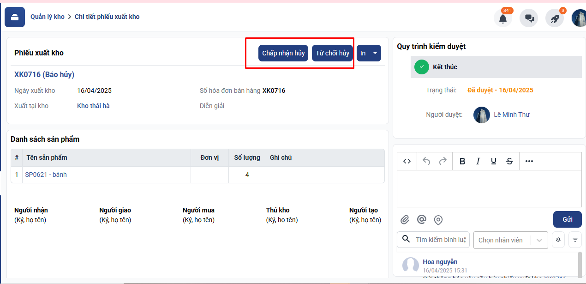This screenshot has width=586, height=284.
Task: Click the warehouse module logo icon
Action: [x=15, y=17]
